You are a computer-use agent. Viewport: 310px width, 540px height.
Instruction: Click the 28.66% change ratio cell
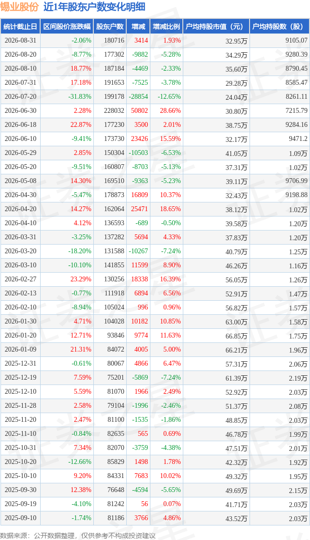[166, 110]
